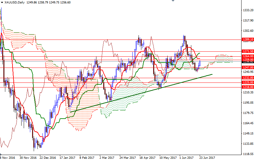Click the green dotted future cloud area

pyautogui.click(x=223, y=59)
